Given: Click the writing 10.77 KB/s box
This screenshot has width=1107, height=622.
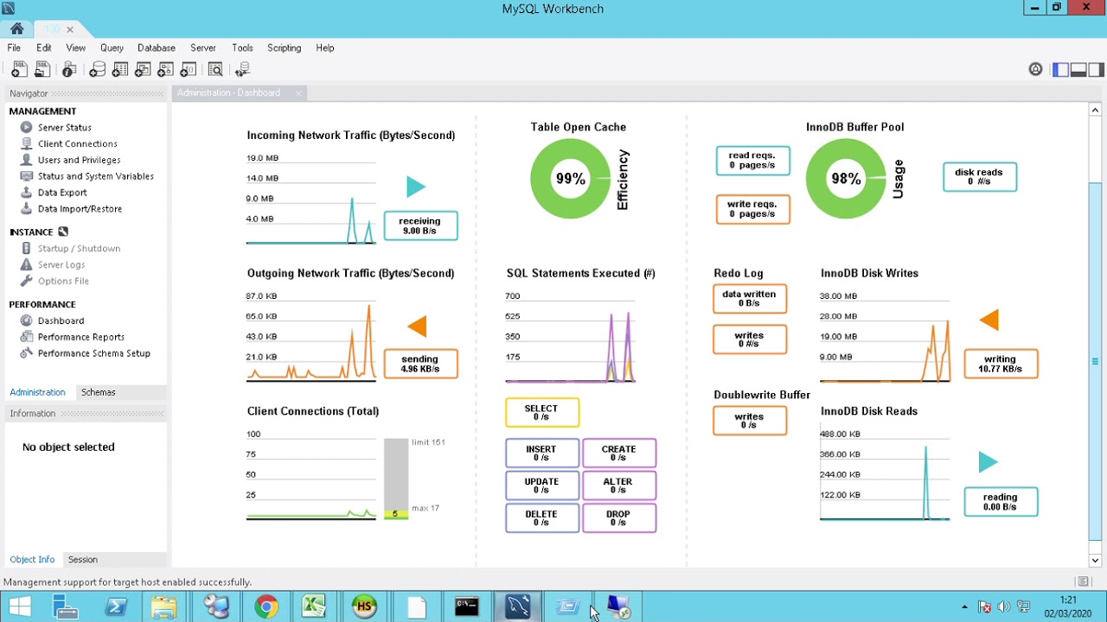Looking at the screenshot, I should click(1001, 364).
